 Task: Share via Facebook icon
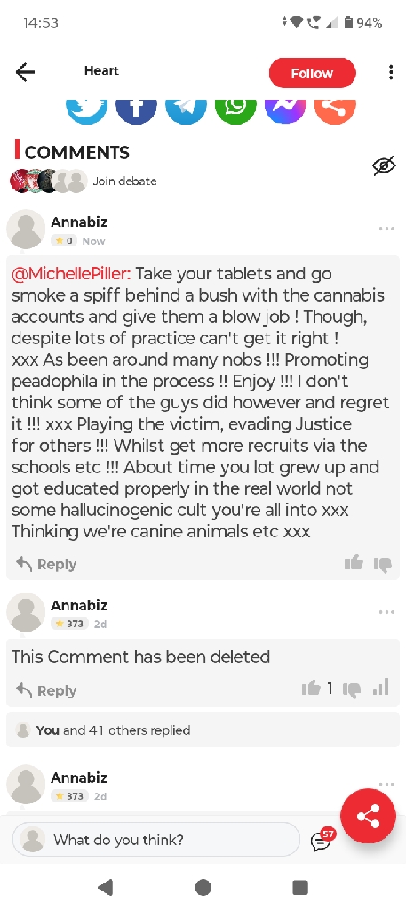click(136, 109)
